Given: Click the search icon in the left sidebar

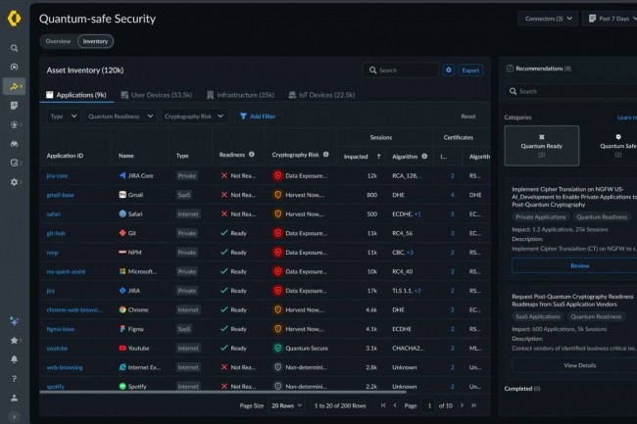Looking at the screenshot, I should click(14, 47).
